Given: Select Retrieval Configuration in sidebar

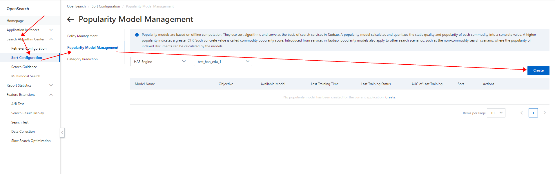Looking at the screenshot, I should tap(29, 48).
